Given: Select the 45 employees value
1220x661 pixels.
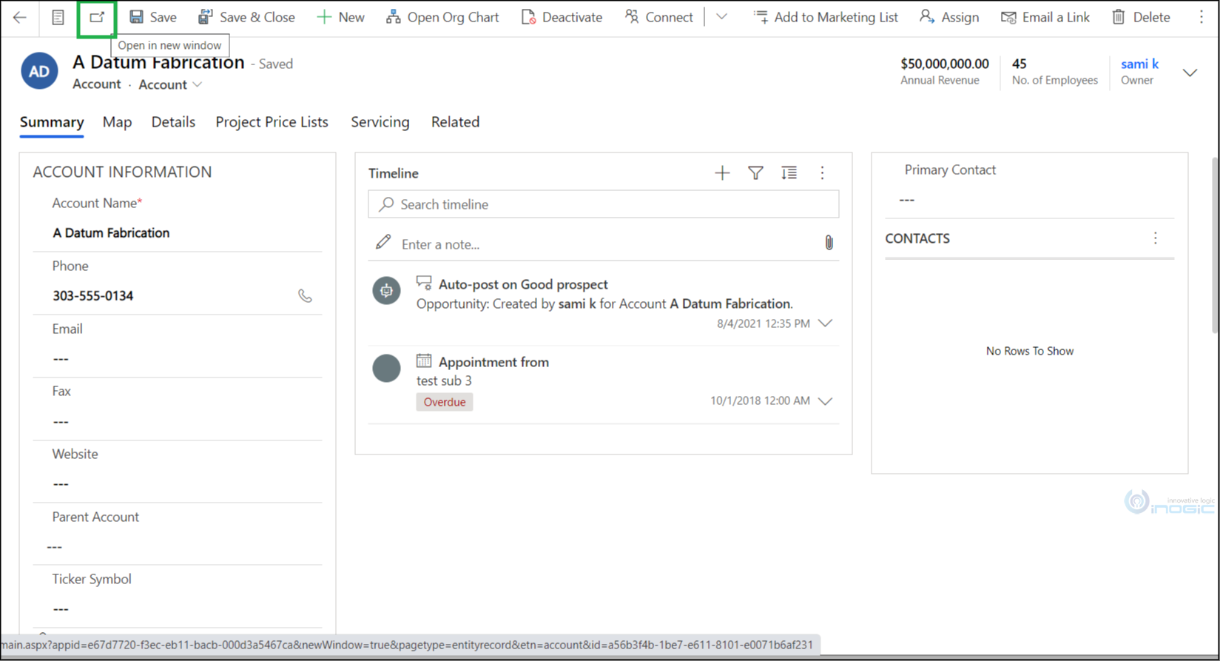Looking at the screenshot, I should point(1020,64).
